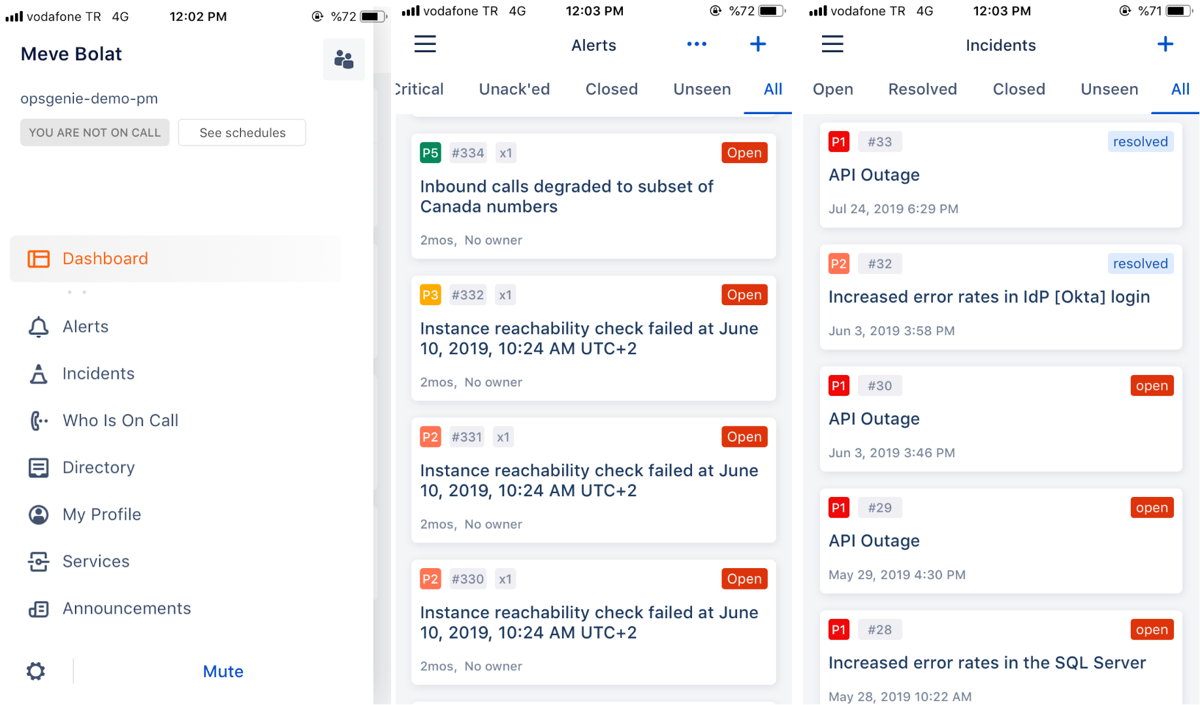Click the P1 priority badge on incident #30
This screenshot has width=1200, height=705.
coord(839,385)
